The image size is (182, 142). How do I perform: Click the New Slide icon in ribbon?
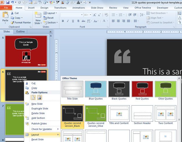38,15
